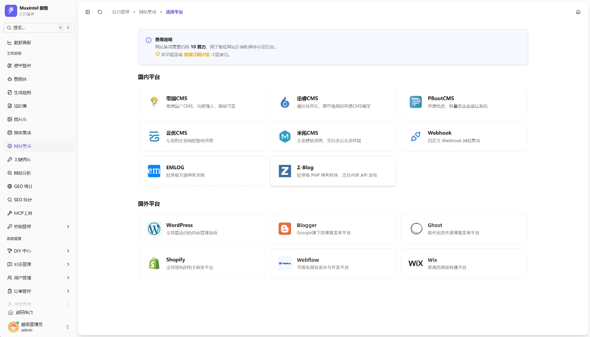The image size is (590, 337).
Task: Expand the DIY 中心 menu section
Action: pyautogui.click(x=68, y=251)
